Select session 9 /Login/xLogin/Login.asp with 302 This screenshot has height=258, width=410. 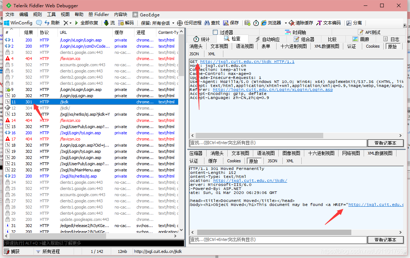point(91,90)
